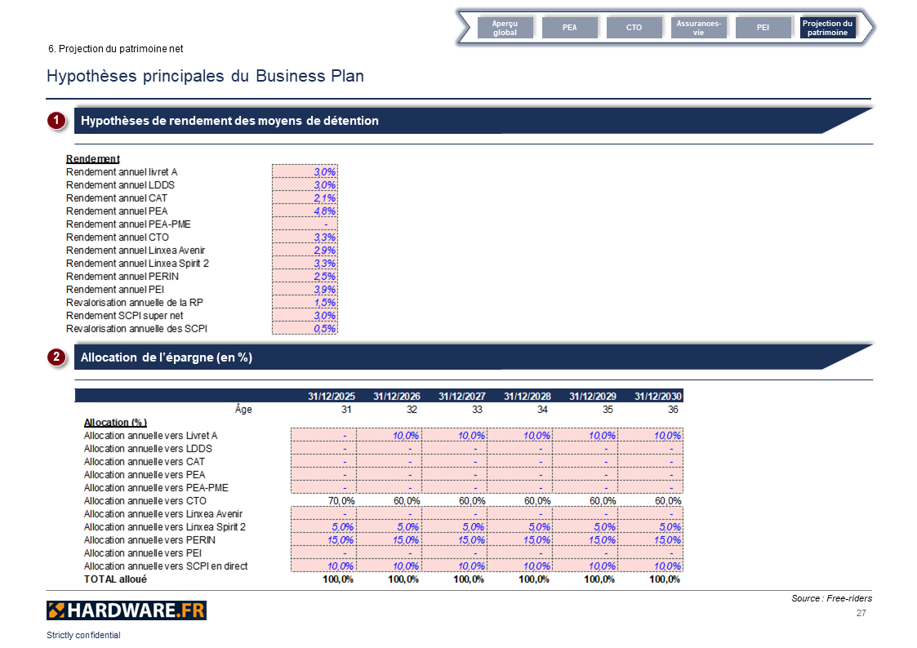Click SCPI en direct allocation for 31/12/2030
The height and width of the screenshot is (648, 917).
tap(650, 566)
